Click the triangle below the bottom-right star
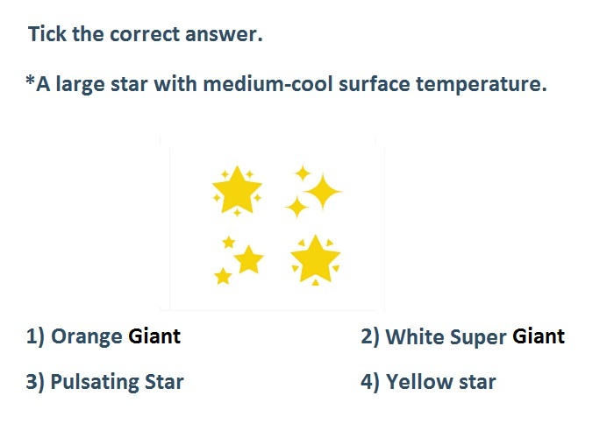Viewport: 614px width, 438px height. coord(315,283)
